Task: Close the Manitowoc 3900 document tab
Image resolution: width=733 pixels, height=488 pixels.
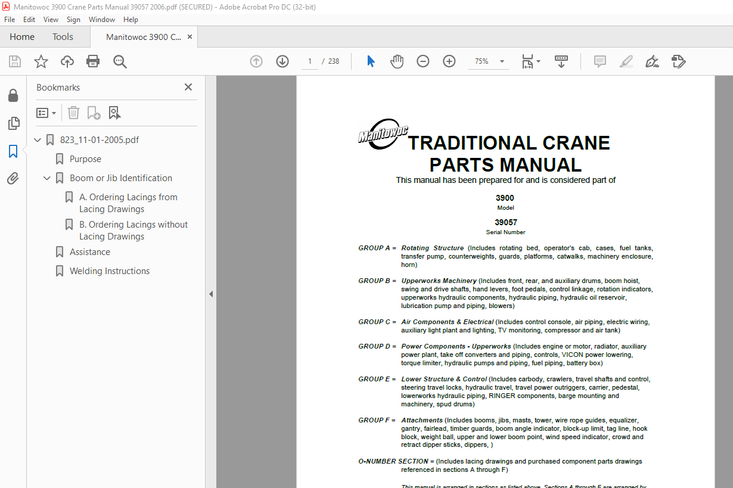Action: [x=190, y=37]
